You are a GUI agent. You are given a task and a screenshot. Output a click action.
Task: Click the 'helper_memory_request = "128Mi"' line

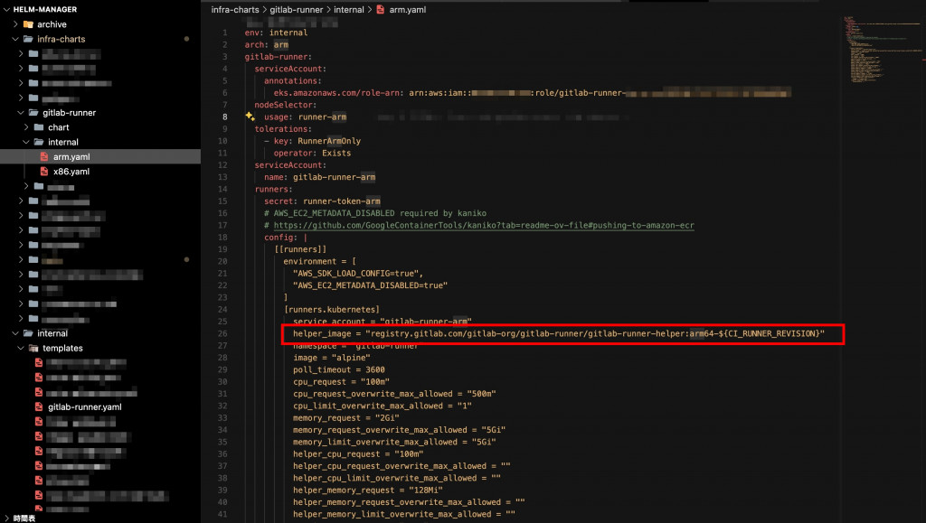[368, 490]
